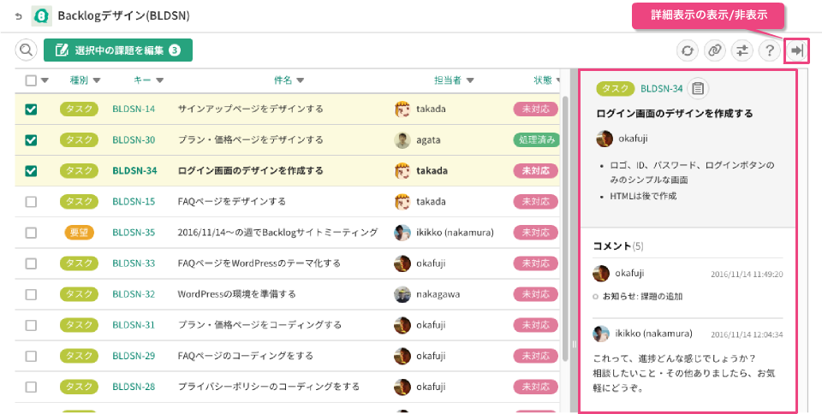The height and width of the screenshot is (414, 822).
Task: Click okafuji avatar in BLDSN-33 row
Action: pos(402,263)
